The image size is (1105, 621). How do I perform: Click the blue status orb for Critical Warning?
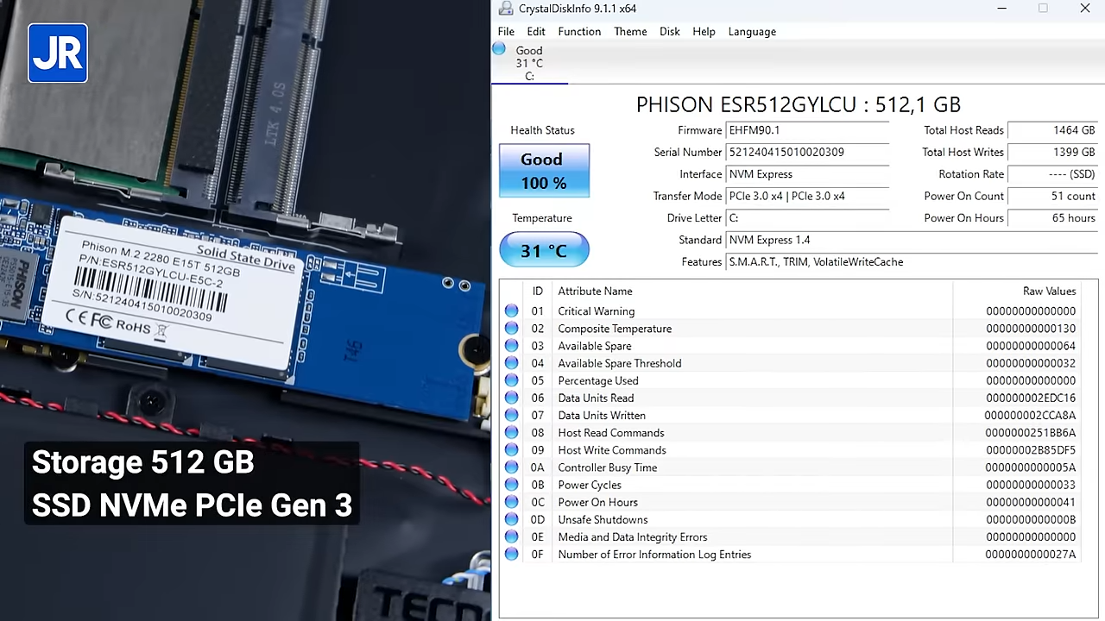coord(512,311)
